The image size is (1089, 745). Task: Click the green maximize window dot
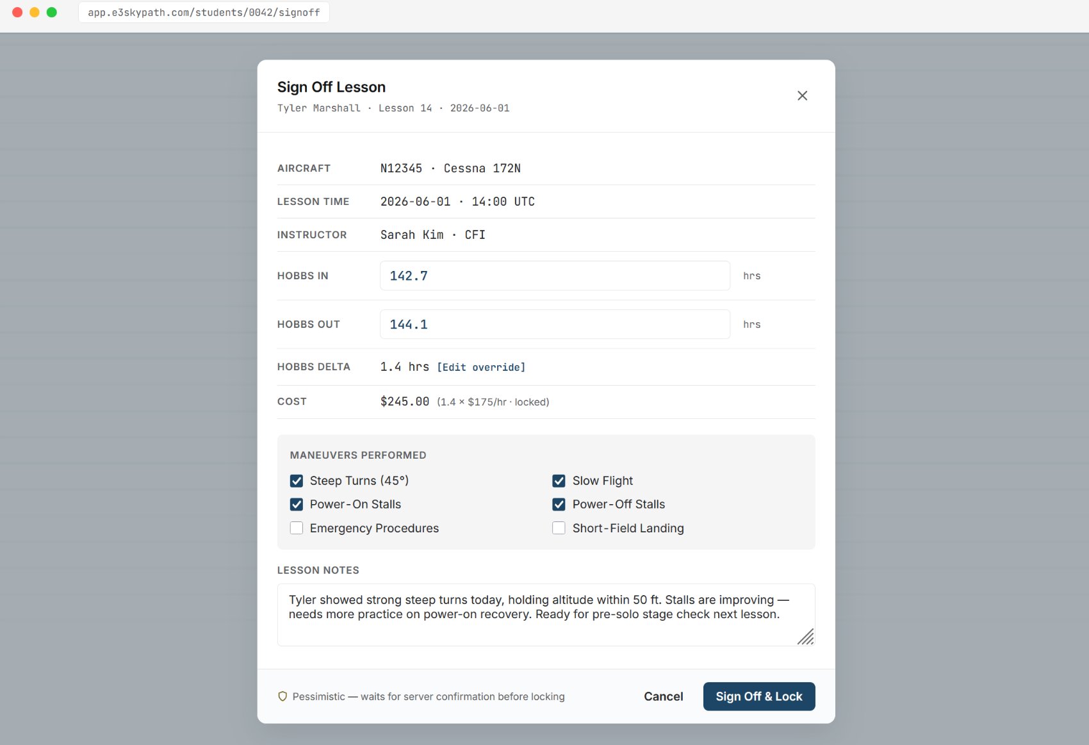(x=52, y=12)
